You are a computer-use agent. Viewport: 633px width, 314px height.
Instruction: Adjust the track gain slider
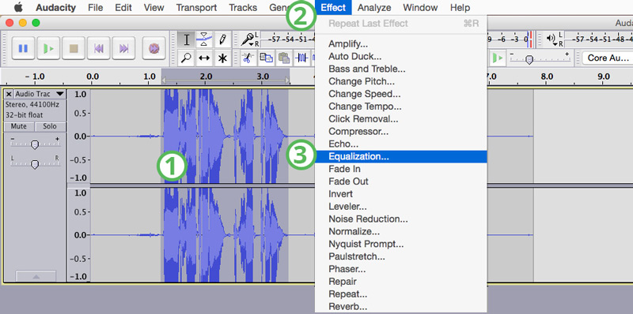(x=35, y=144)
